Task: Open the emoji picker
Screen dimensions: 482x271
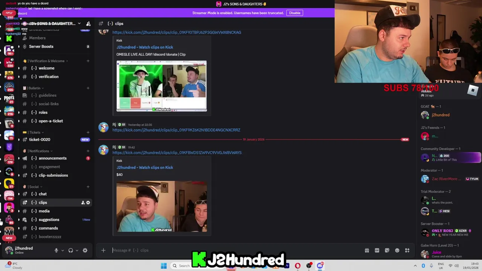Action: [397, 250]
